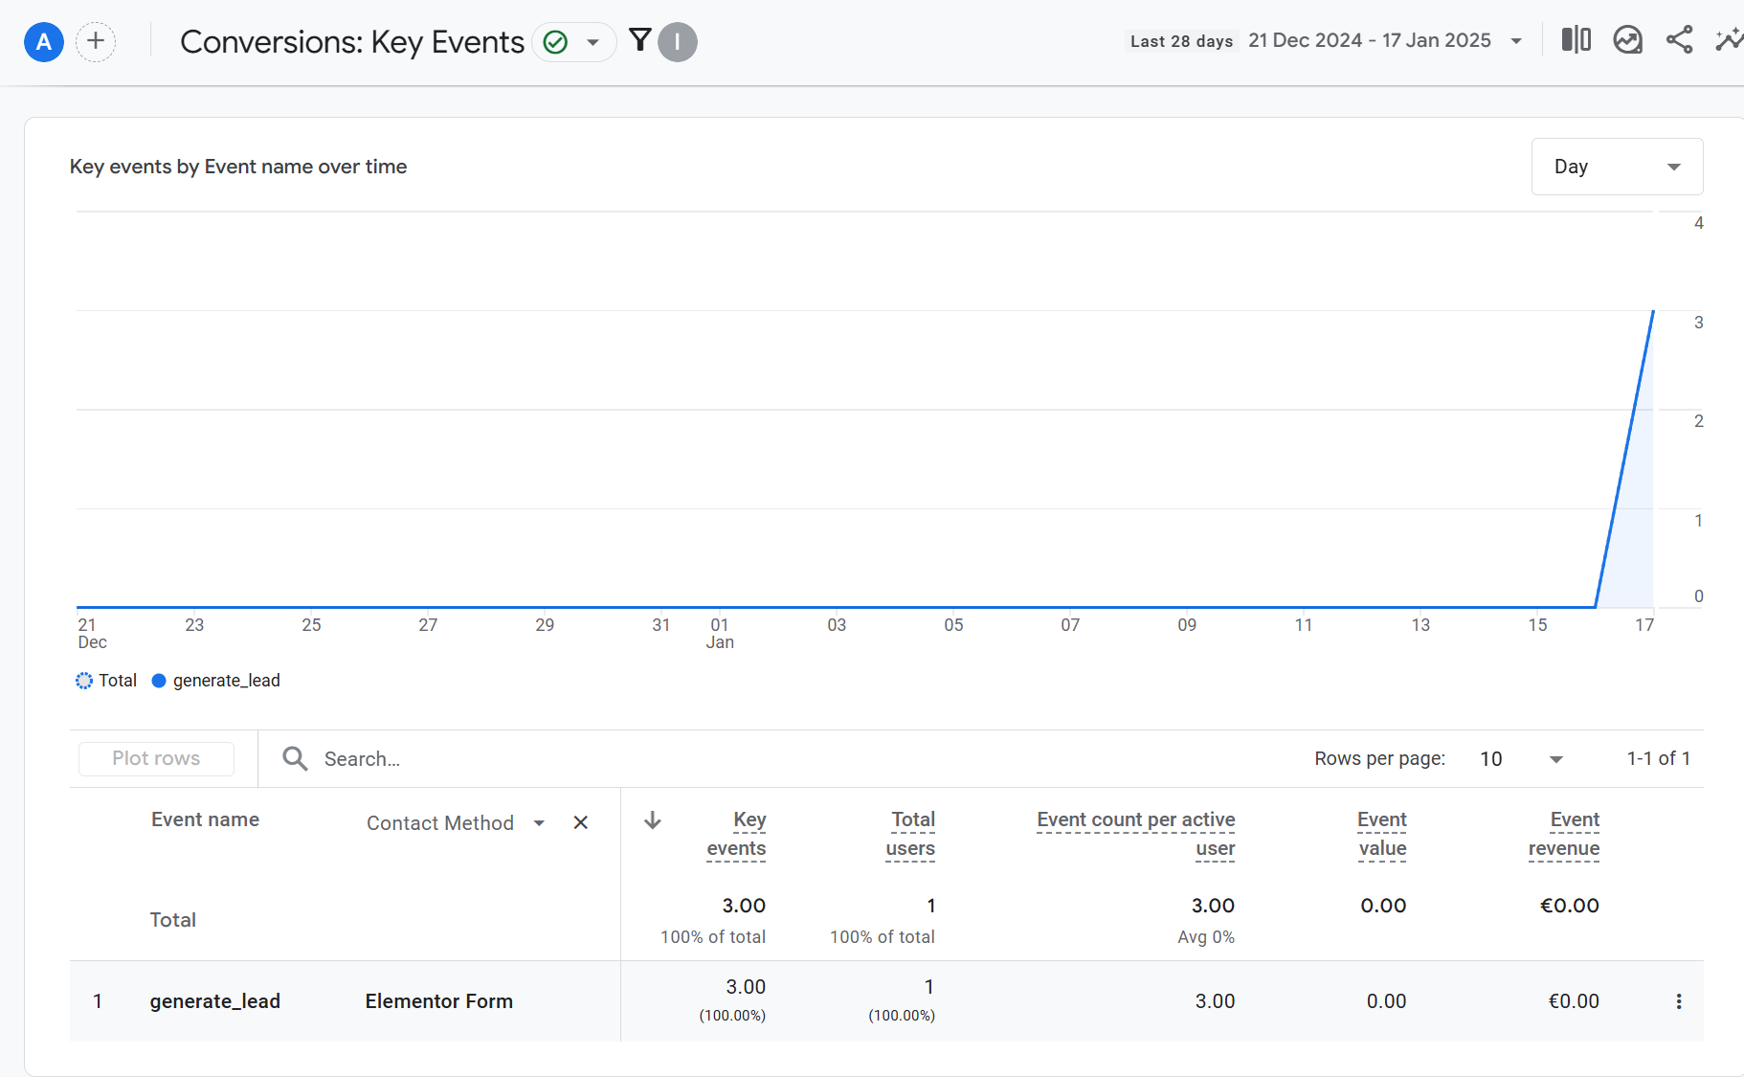The image size is (1744, 1077).
Task: Toggle the Total series in the chart legend
Action: [105, 680]
